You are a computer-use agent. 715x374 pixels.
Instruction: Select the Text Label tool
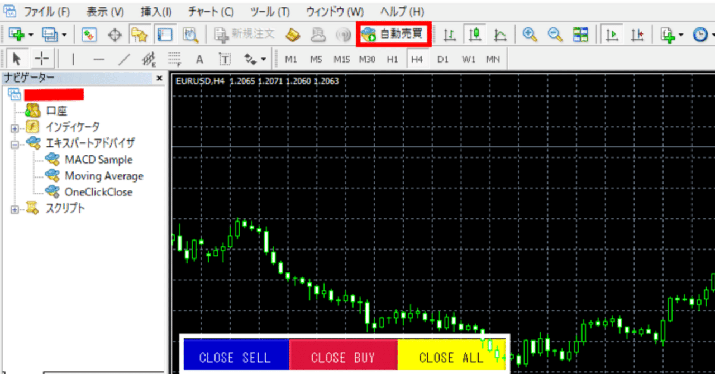coord(225,59)
